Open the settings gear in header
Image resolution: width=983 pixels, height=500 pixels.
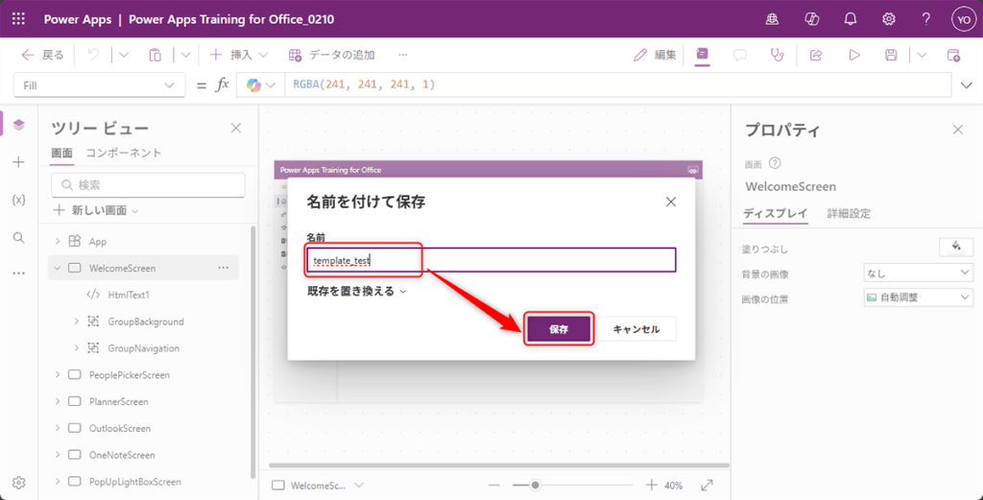(x=888, y=19)
